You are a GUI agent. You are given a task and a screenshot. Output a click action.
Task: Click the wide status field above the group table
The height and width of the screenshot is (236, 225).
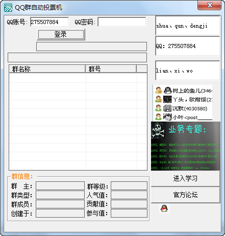77,58
